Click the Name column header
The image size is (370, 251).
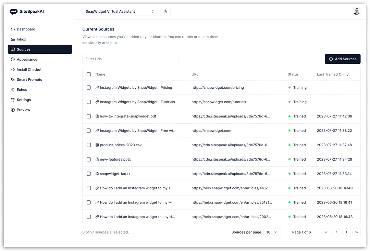pyautogui.click(x=100, y=74)
